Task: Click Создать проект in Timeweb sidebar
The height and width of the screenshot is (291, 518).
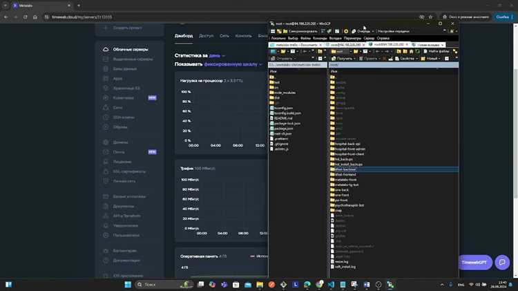Action: click(127, 28)
